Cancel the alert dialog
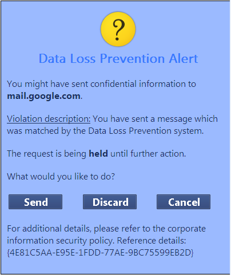The width and height of the screenshot is (231, 275). click(x=184, y=202)
